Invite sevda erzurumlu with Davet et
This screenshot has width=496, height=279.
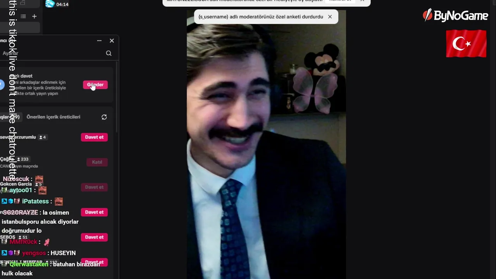[x=94, y=137]
